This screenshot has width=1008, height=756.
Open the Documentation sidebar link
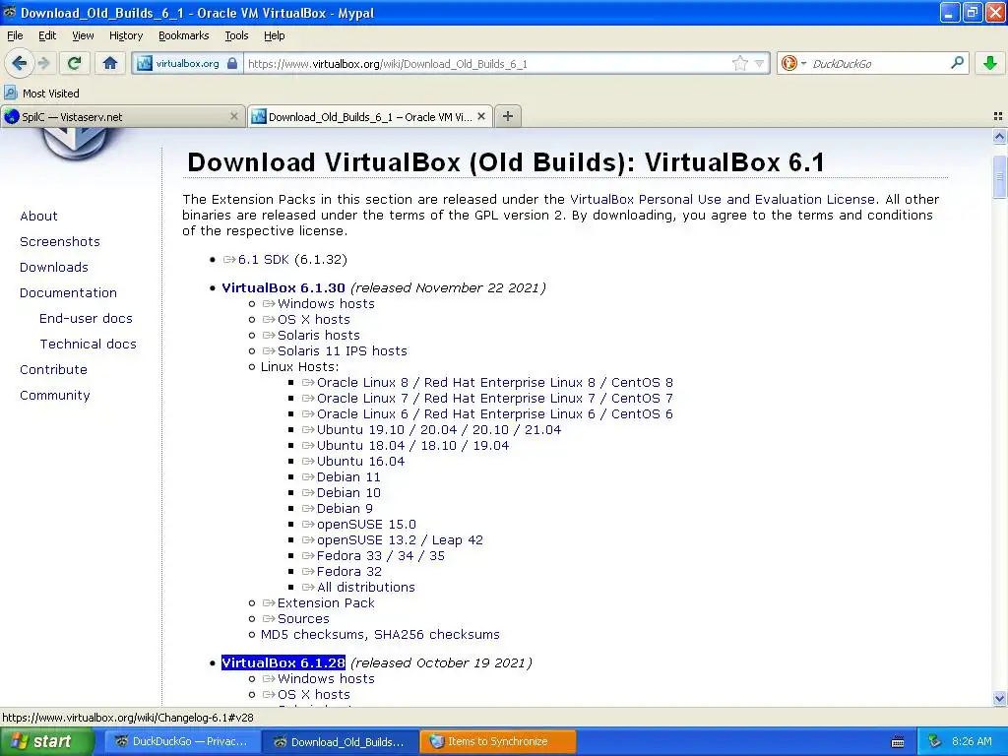tap(68, 293)
